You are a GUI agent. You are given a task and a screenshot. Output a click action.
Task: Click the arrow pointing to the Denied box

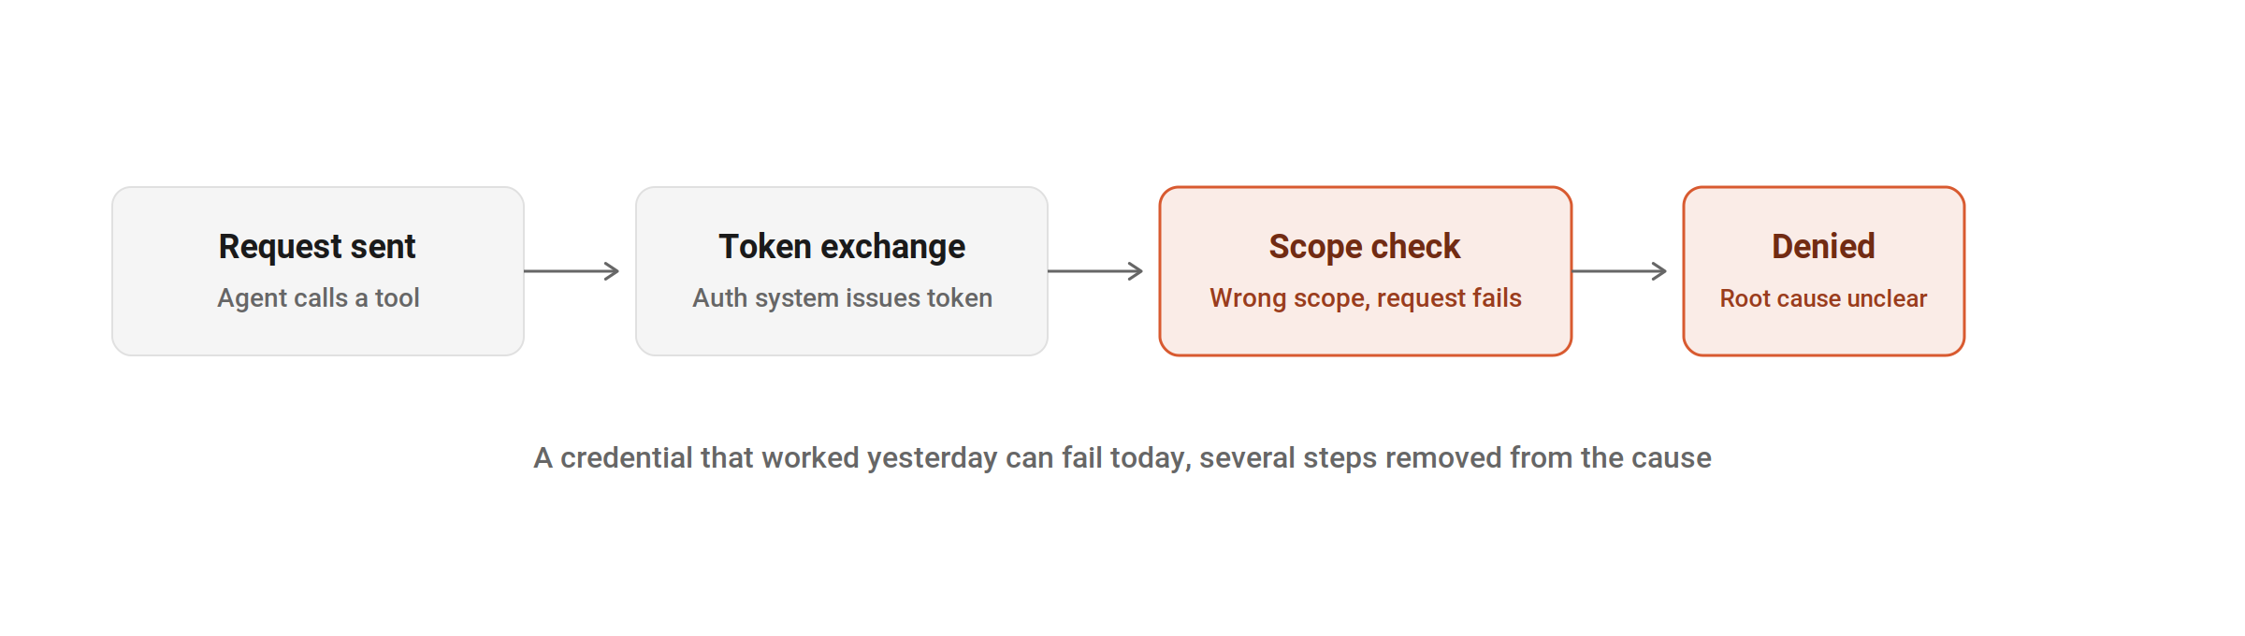tap(1619, 271)
